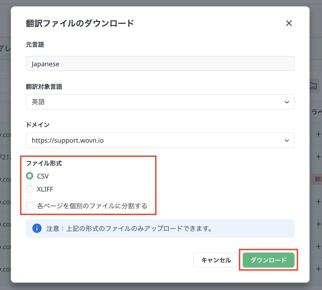Click the Japanese source language field

[160, 64]
